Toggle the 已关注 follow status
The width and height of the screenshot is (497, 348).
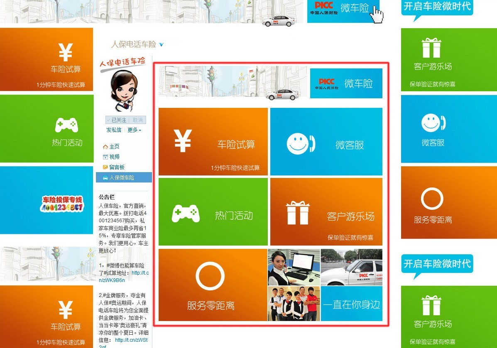116,120
